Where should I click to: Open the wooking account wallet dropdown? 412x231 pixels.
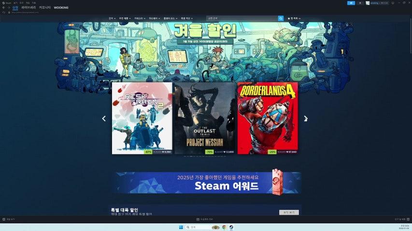(379, 3)
